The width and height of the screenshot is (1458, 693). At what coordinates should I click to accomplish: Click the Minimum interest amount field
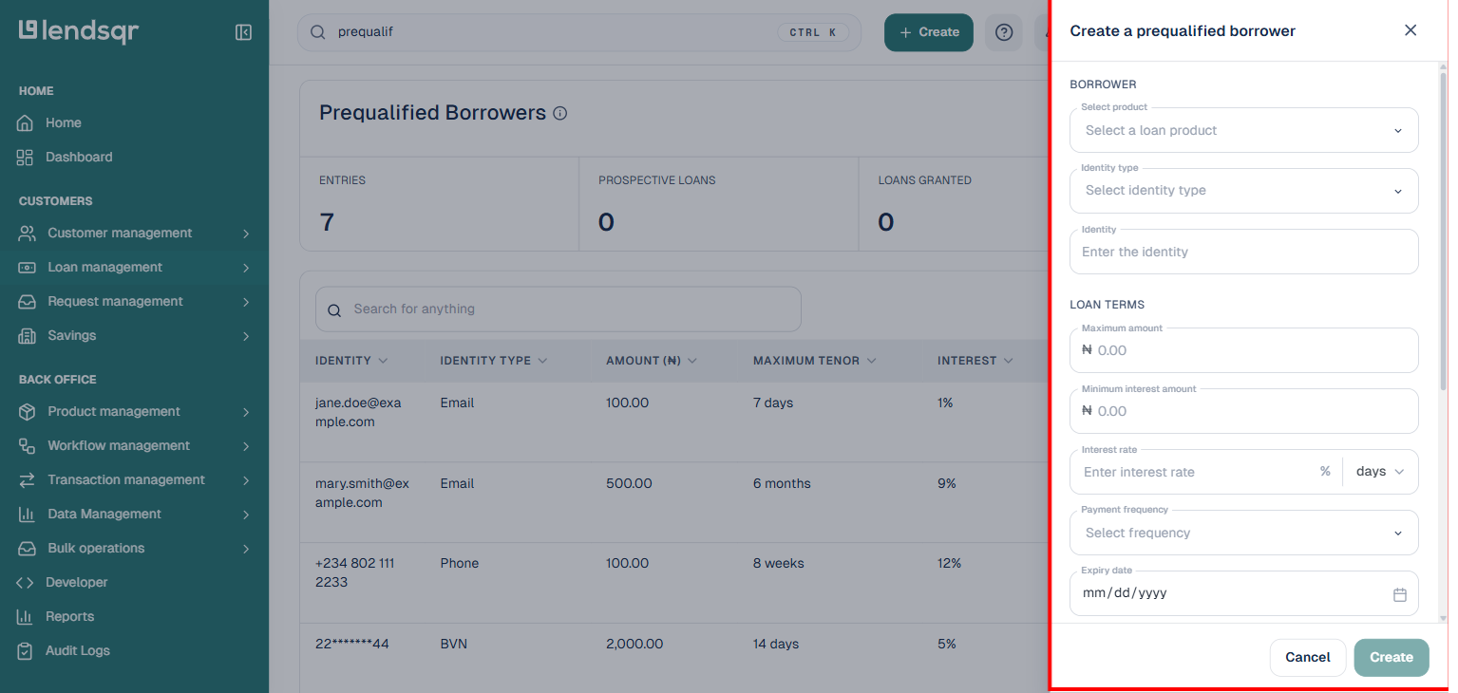click(1244, 411)
